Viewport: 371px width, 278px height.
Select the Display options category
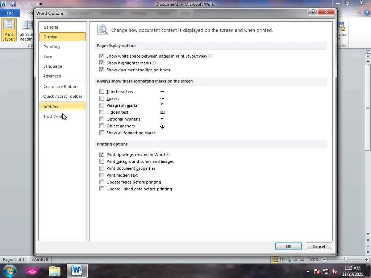coord(62,37)
